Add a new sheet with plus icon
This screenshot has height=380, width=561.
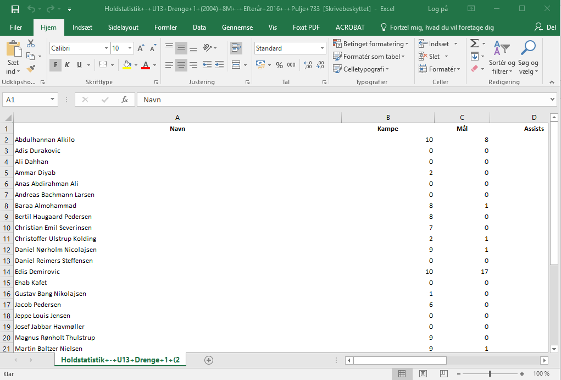coord(208,360)
